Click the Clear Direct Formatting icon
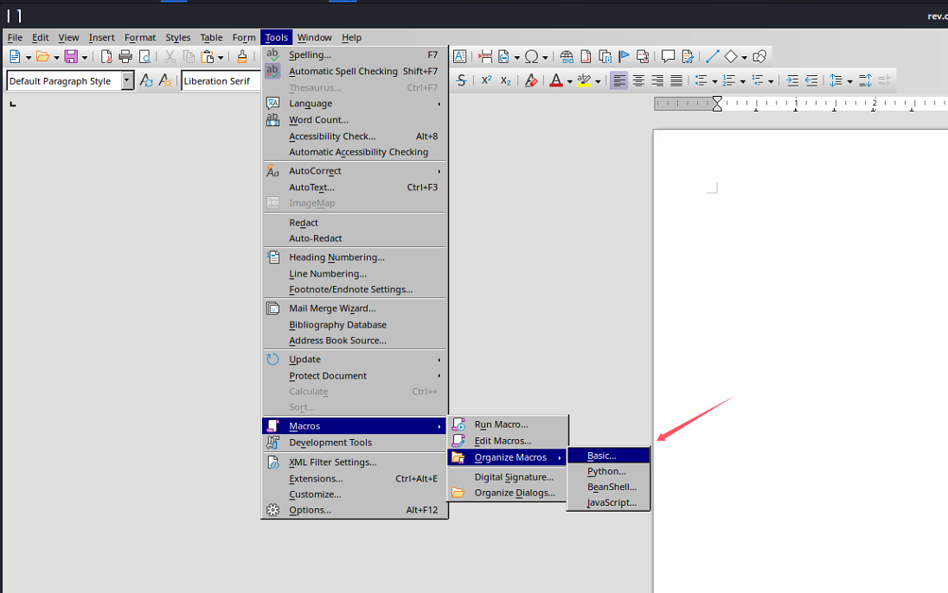This screenshot has height=593, width=948. 531,80
